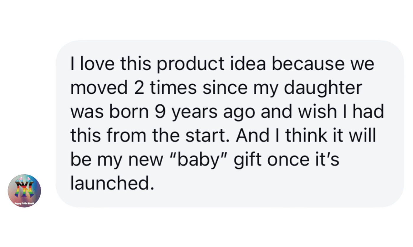The image size is (413, 247).
Task: Click the word "launched." in the message
Action: (x=112, y=183)
